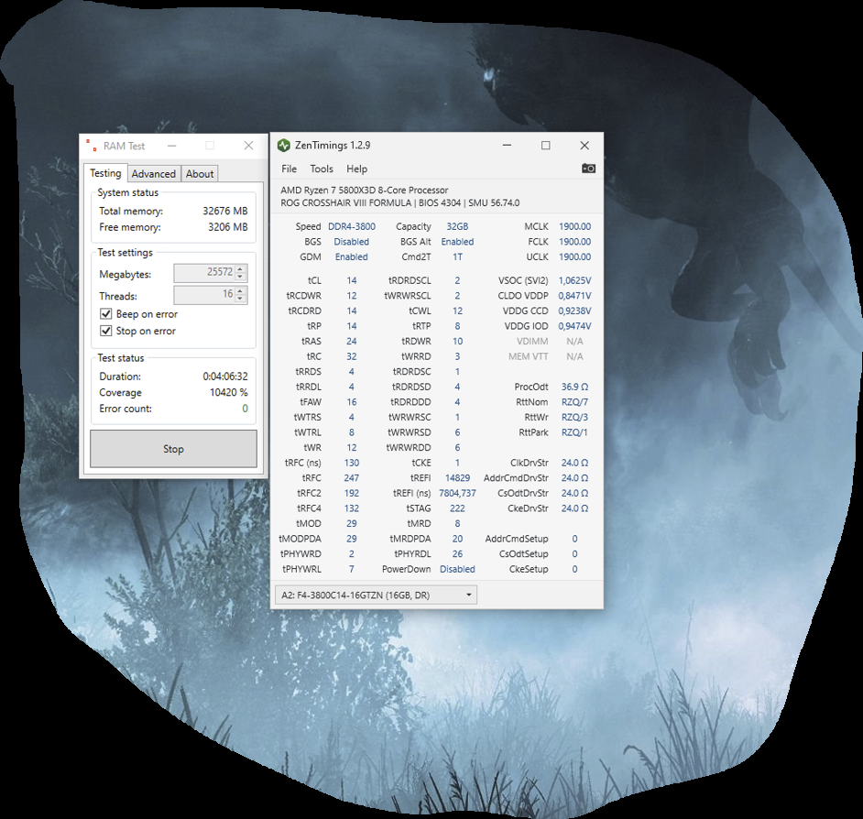Screen dimensions: 863x819
Task: Click the BGS Alt Enabled value
Action: (457, 242)
